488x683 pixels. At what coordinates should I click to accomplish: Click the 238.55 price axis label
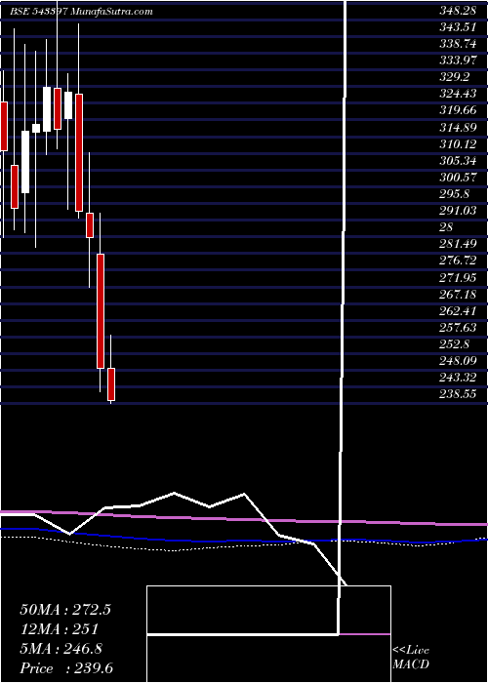[460, 394]
